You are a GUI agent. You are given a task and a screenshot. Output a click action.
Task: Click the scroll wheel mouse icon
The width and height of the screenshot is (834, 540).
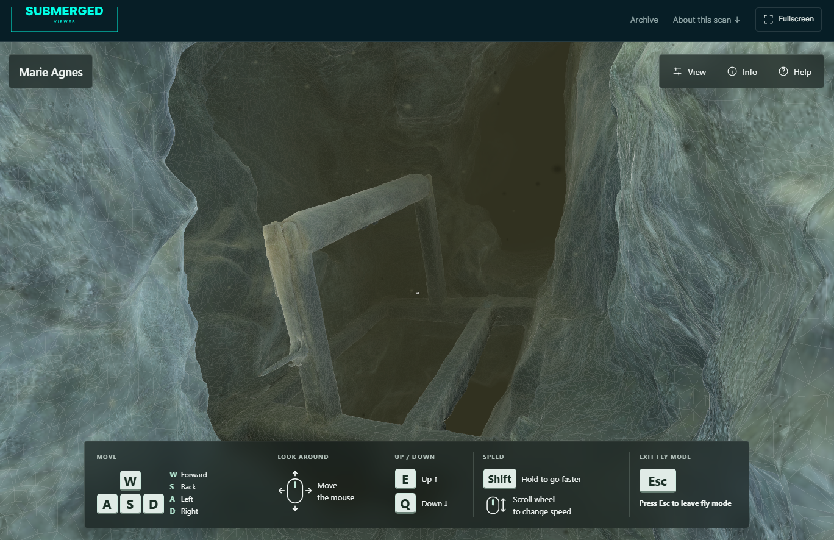[x=496, y=505]
